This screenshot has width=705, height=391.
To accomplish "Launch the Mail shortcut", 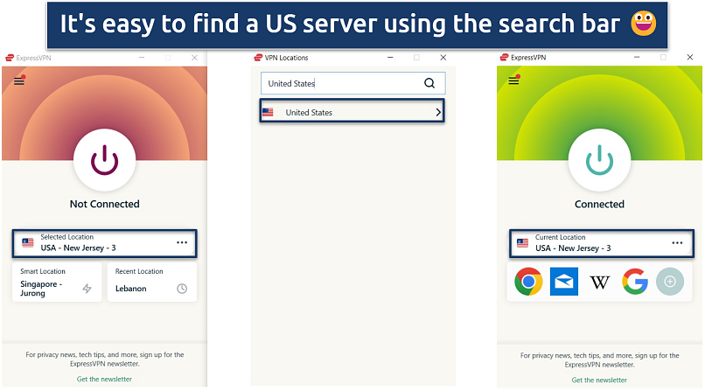I will 564,282.
